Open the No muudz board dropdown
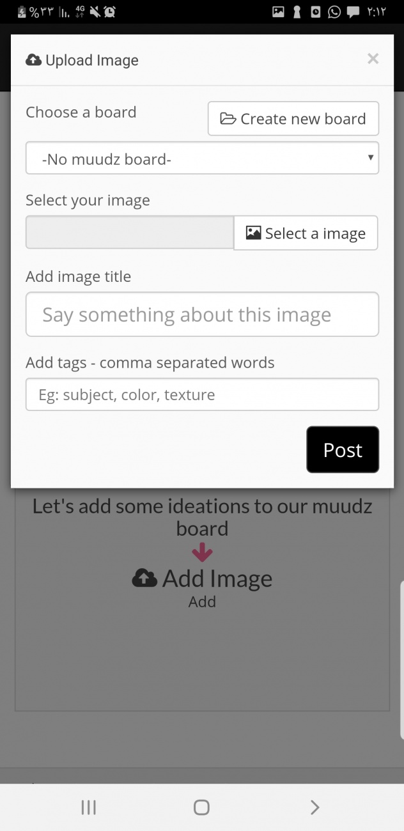The height and width of the screenshot is (831, 404). [x=202, y=158]
